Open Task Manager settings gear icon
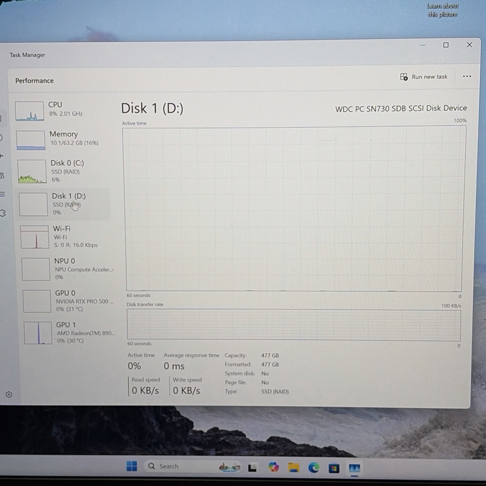Viewport: 486px width, 486px height. (x=9, y=394)
